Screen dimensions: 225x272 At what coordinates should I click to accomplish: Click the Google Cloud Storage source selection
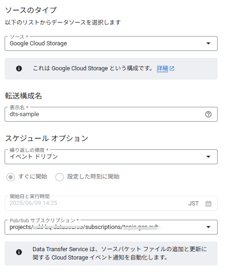[x=38, y=43]
